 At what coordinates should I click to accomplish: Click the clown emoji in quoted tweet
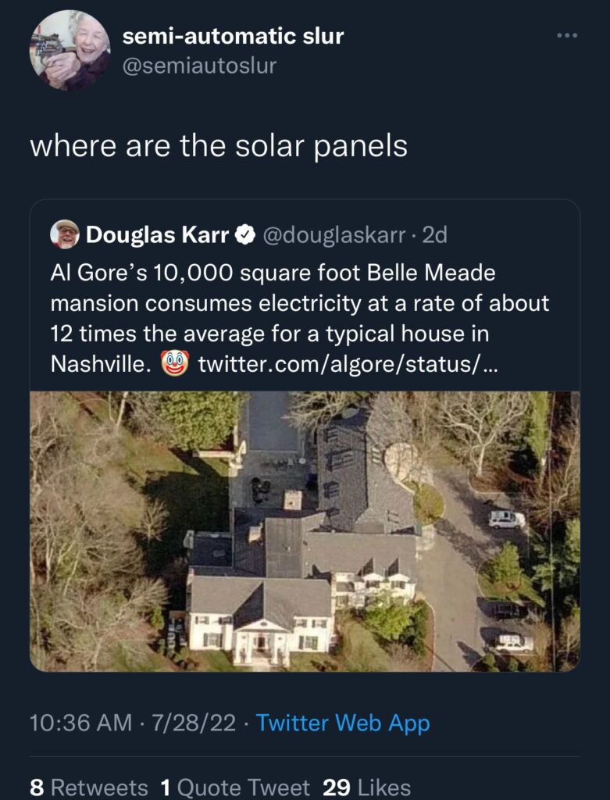pyautogui.click(x=174, y=363)
